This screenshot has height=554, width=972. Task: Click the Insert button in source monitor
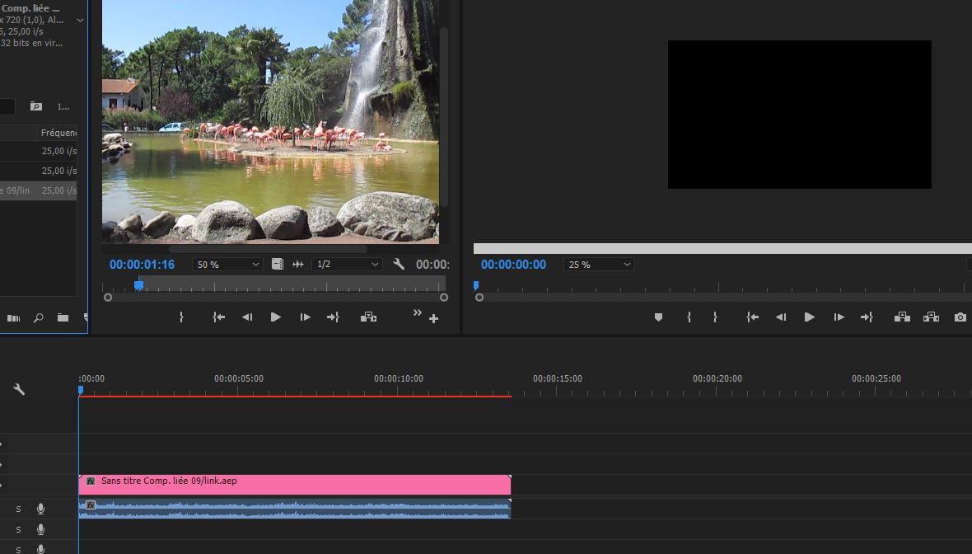368,317
